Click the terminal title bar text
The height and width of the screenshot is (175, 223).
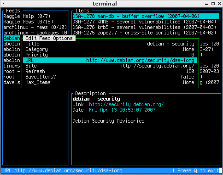click(x=105, y=4)
